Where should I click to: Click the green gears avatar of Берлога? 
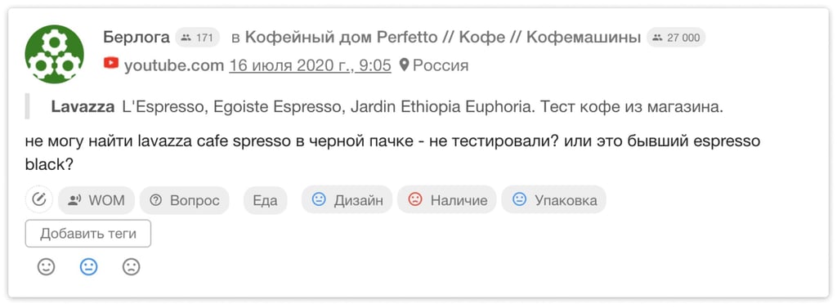point(54,54)
